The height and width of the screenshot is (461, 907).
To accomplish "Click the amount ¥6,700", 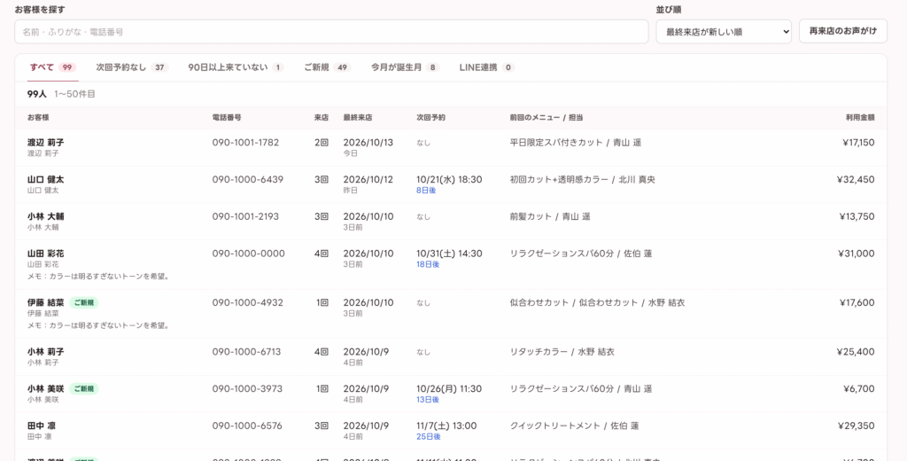I will 859,389.
